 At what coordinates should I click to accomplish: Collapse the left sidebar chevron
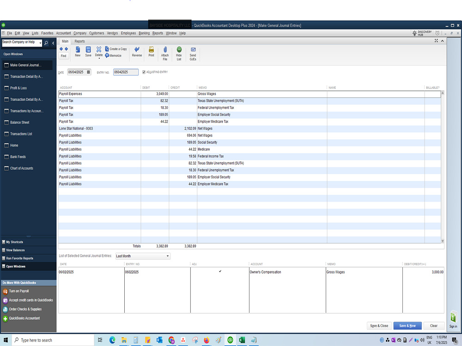click(x=53, y=43)
